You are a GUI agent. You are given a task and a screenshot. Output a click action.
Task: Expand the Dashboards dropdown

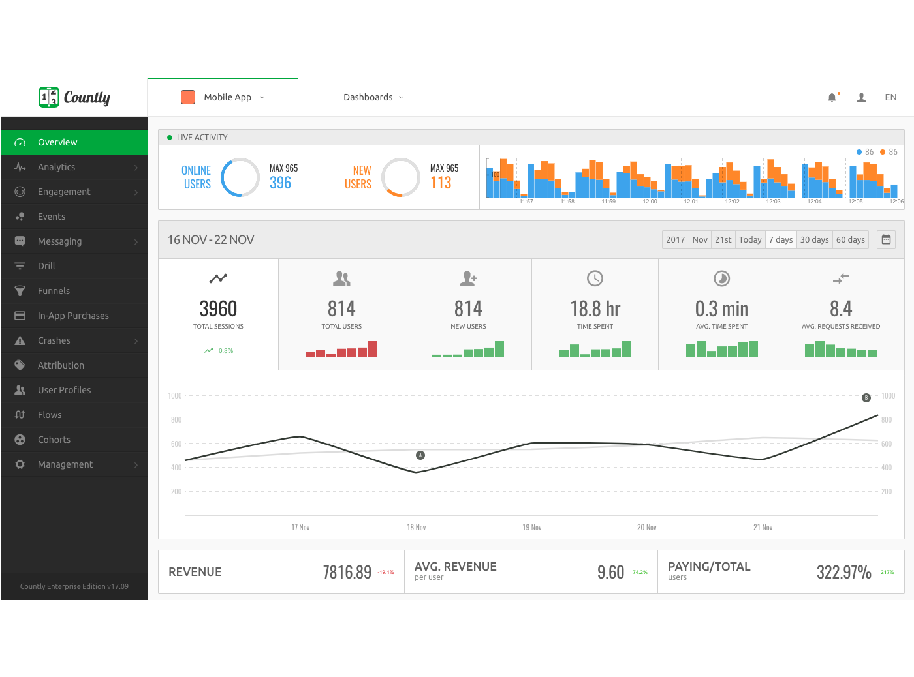click(373, 97)
